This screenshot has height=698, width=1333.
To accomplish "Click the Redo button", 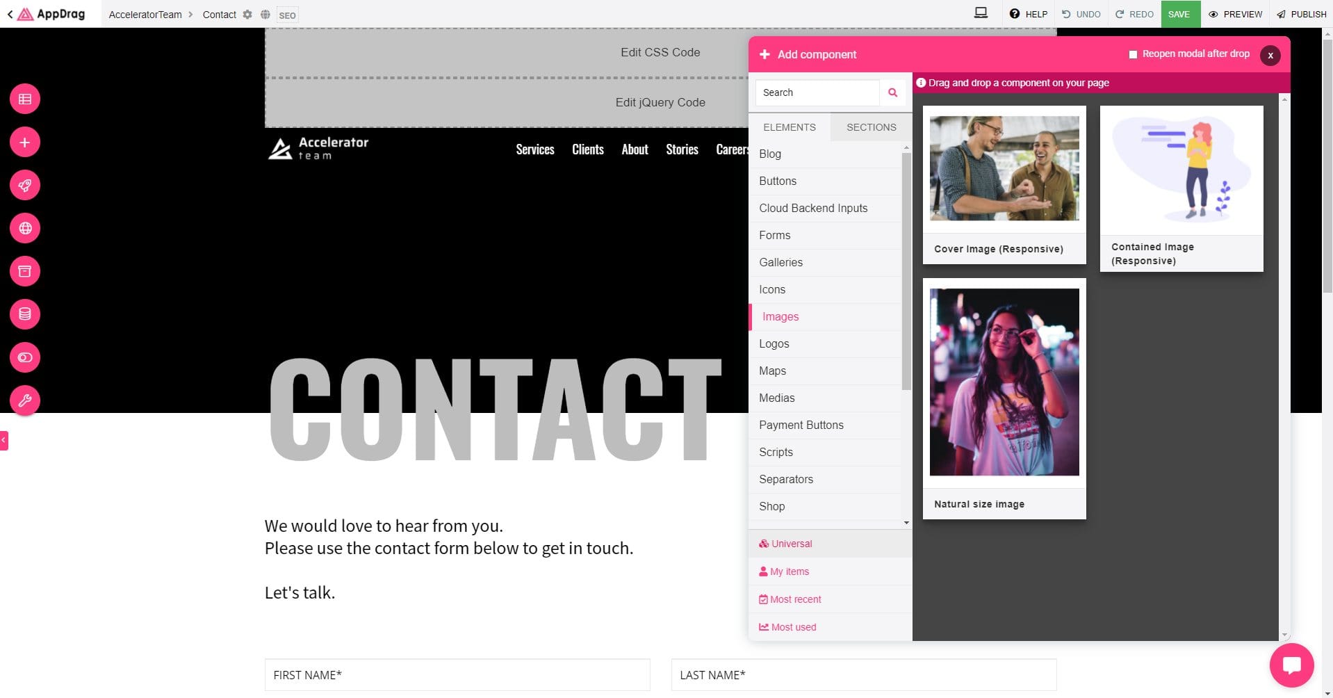I will (1134, 14).
